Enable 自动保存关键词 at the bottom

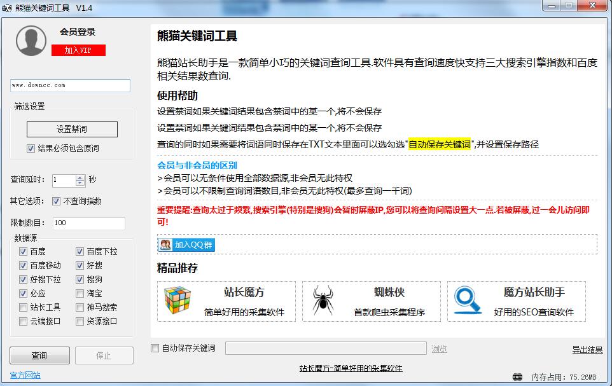click(153, 348)
